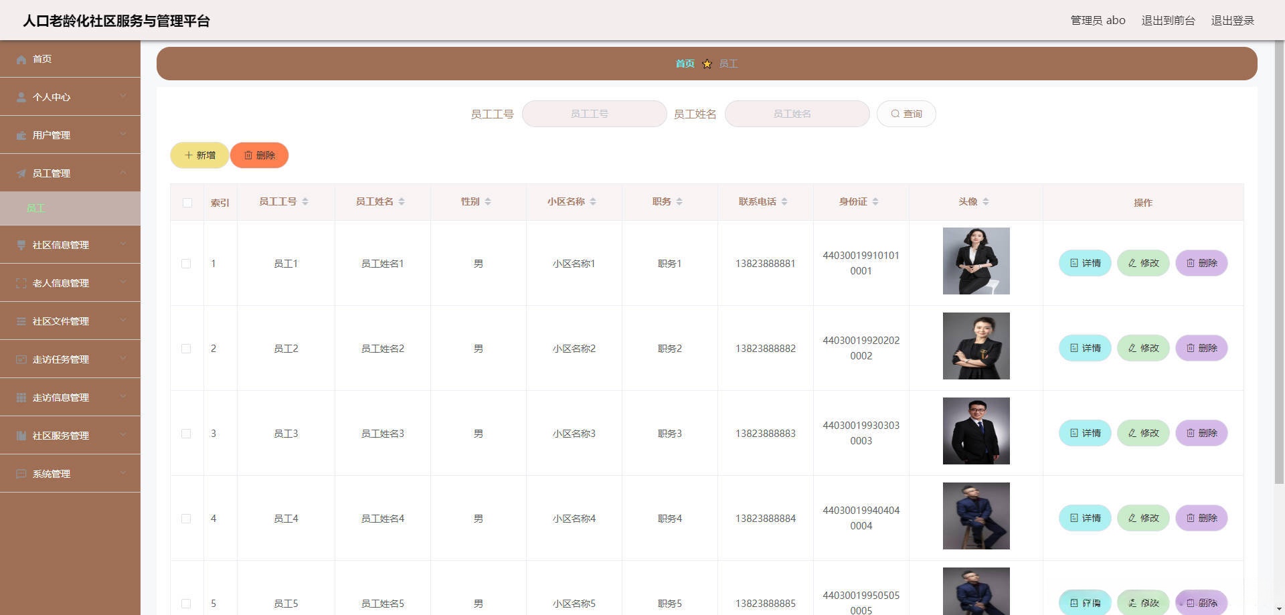Select all rows with the header checkbox

click(187, 203)
